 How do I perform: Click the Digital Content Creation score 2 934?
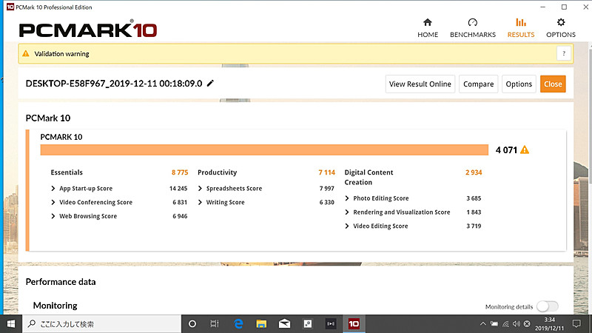pyautogui.click(x=474, y=172)
